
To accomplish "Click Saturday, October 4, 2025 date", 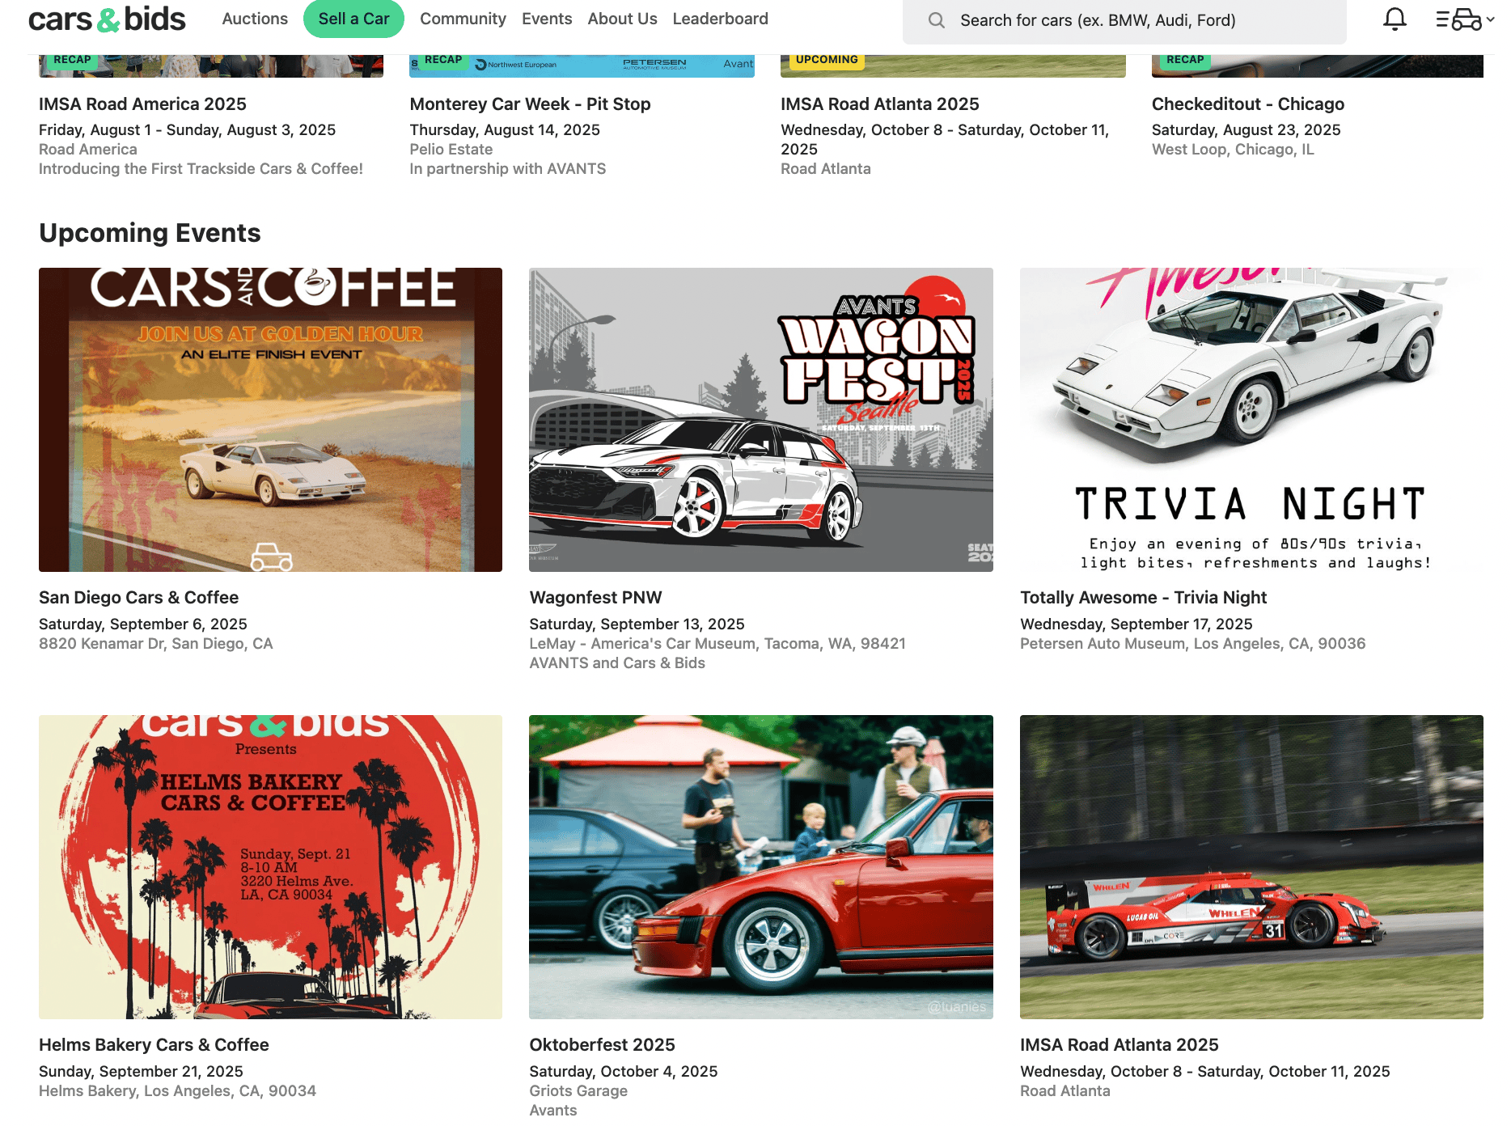I will pyautogui.click(x=623, y=1072).
